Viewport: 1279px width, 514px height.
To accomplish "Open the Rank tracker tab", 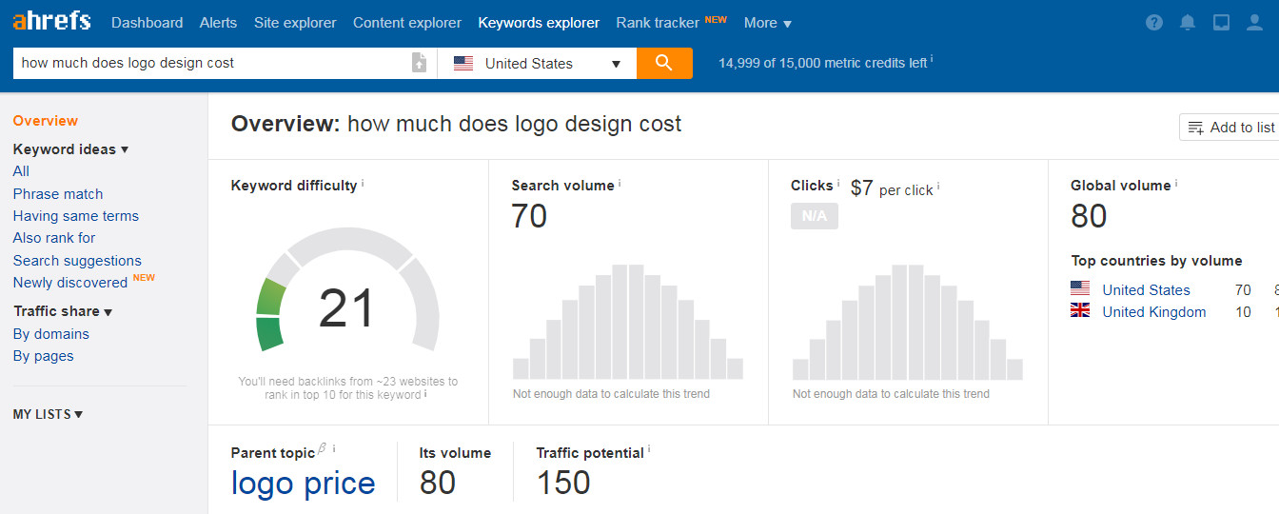I will tap(658, 23).
